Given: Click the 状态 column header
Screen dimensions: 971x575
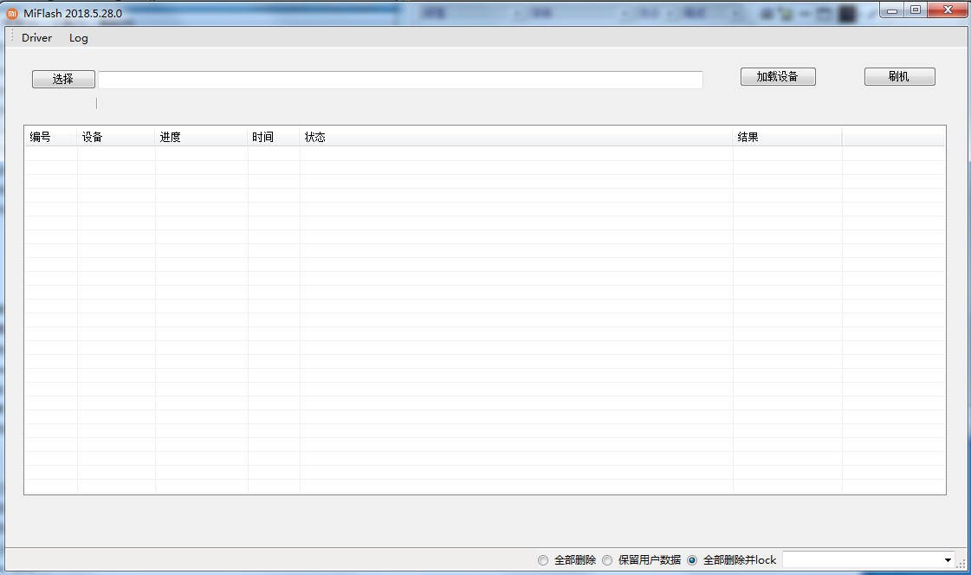Looking at the screenshot, I should [516, 137].
